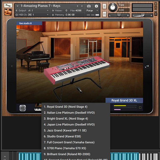Viewport: 160px width, 160px height.
Task: Open instrument edit mode with the wrench icon
Action: coord(8,6)
